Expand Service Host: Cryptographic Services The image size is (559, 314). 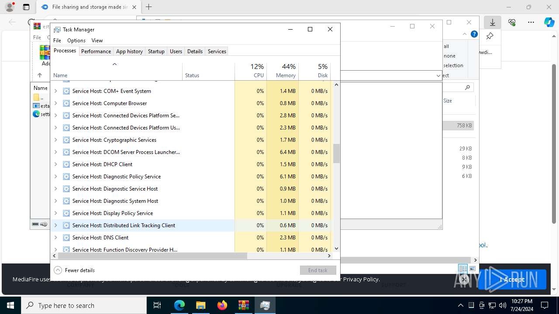(x=55, y=140)
